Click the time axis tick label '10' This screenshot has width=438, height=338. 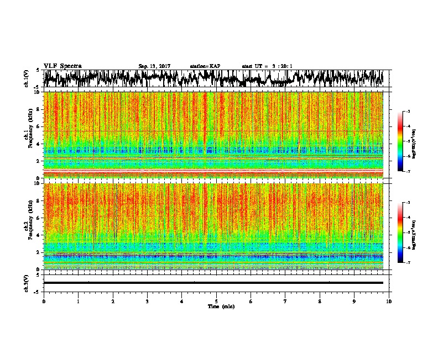[x=389, y=302]
